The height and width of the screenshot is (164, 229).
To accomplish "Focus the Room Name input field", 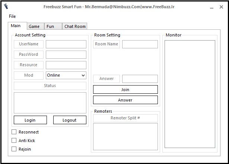I will (140, 44).
